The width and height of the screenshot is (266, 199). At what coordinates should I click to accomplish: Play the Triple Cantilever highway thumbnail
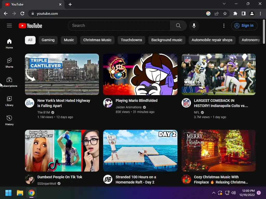coord(62,74)
